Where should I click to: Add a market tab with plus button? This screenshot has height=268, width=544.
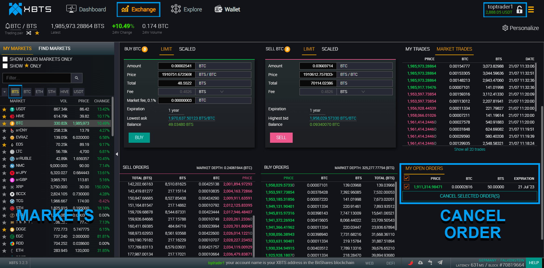point(5,92)
